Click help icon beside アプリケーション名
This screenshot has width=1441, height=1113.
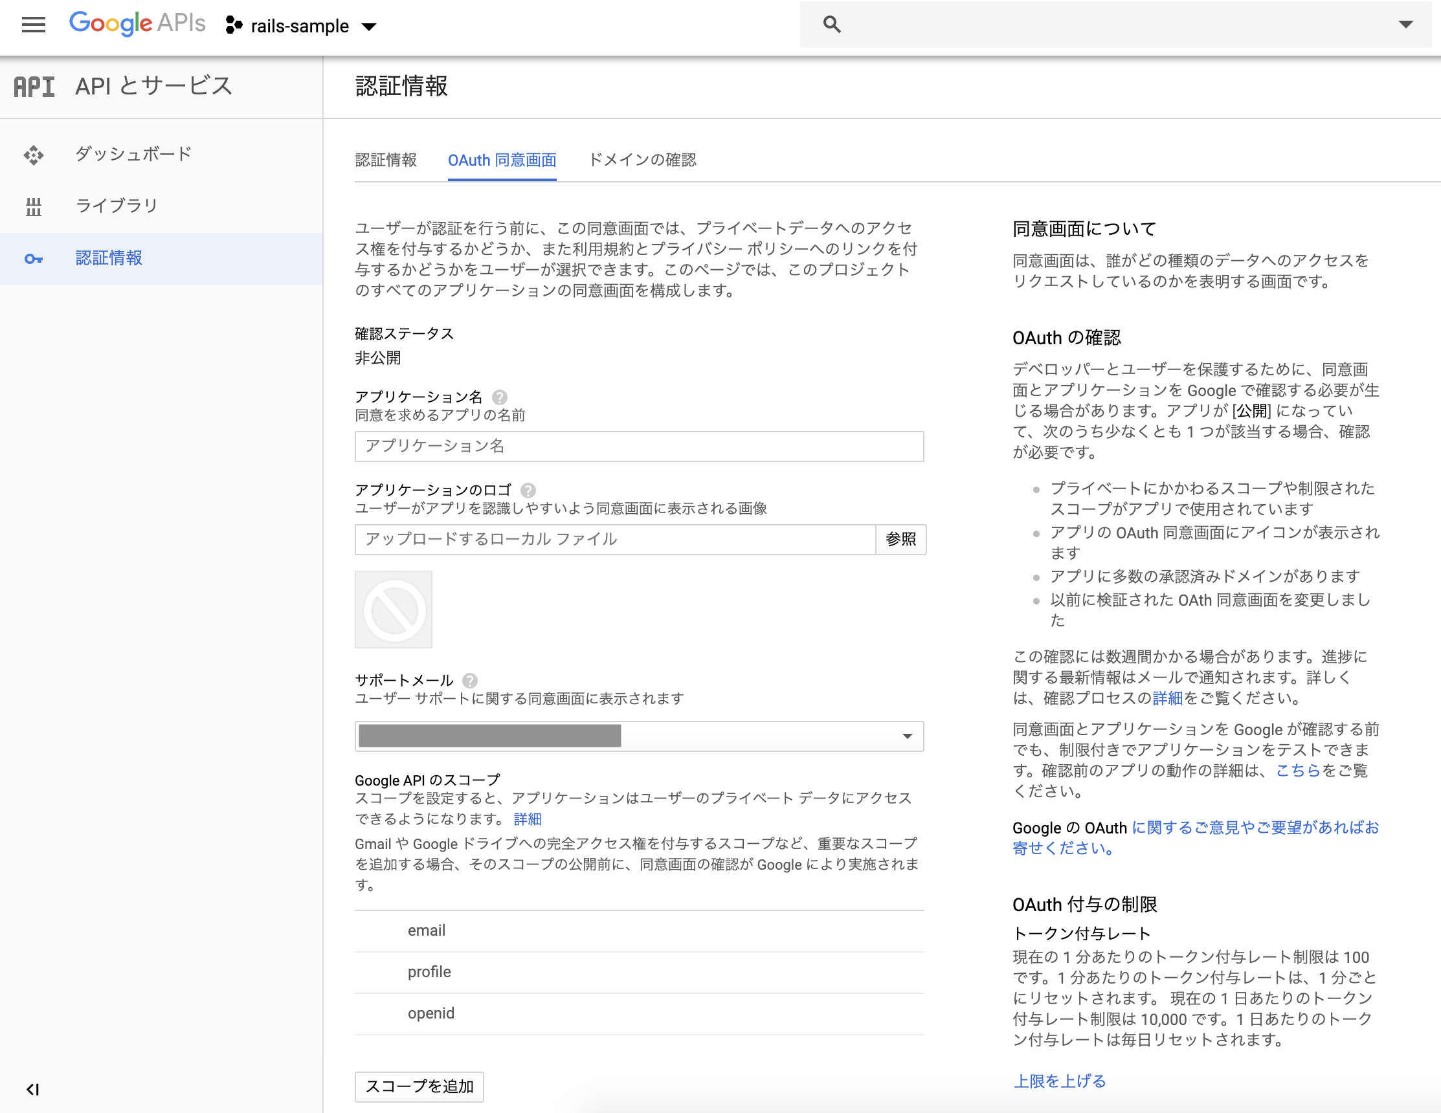pyautogui.click(x=500, y=397)
